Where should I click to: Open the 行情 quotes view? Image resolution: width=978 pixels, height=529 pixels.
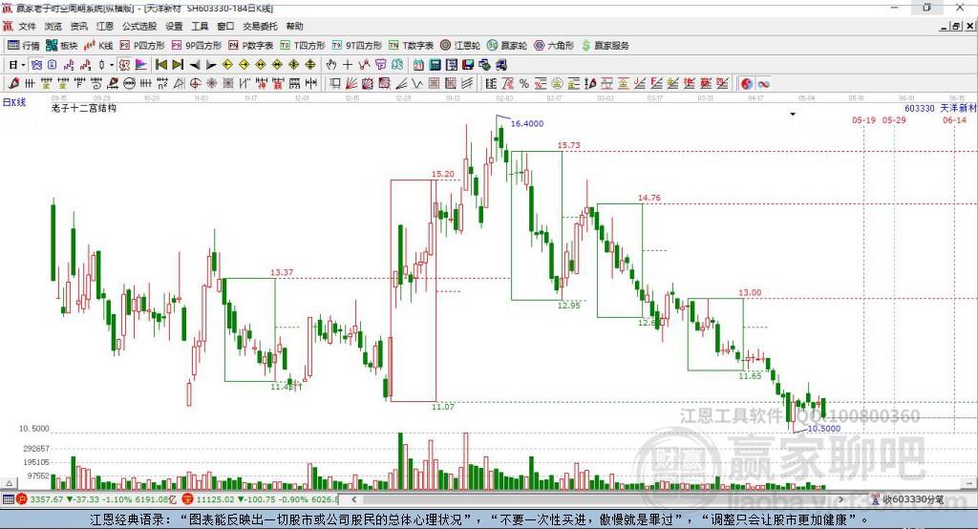coord(24,46)
